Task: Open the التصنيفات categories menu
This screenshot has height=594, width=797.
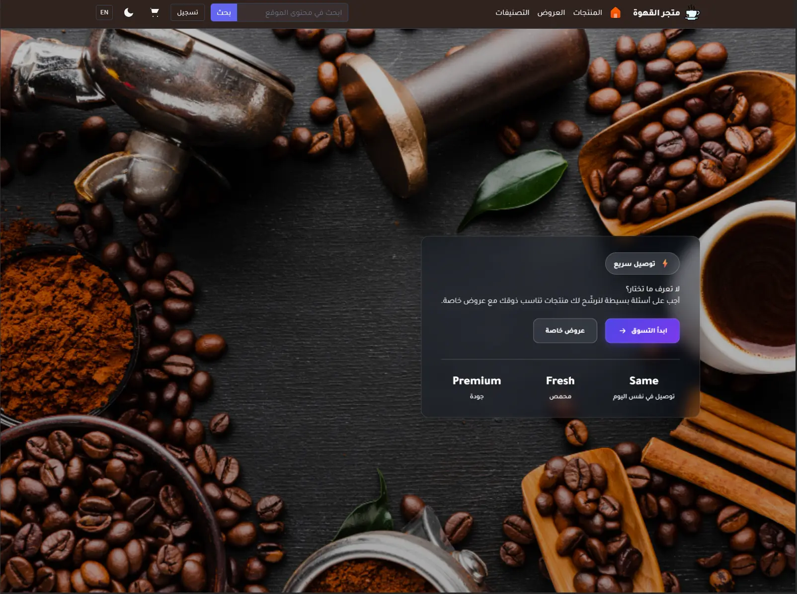Action: pyautogui.click(x=511, y=12)
